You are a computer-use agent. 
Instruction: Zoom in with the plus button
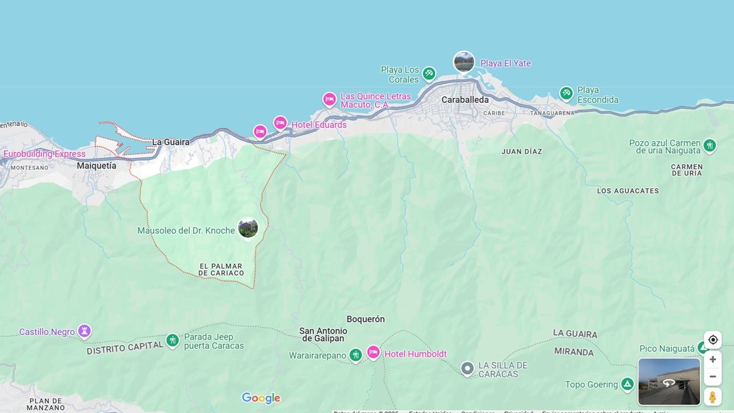point(713,360)
